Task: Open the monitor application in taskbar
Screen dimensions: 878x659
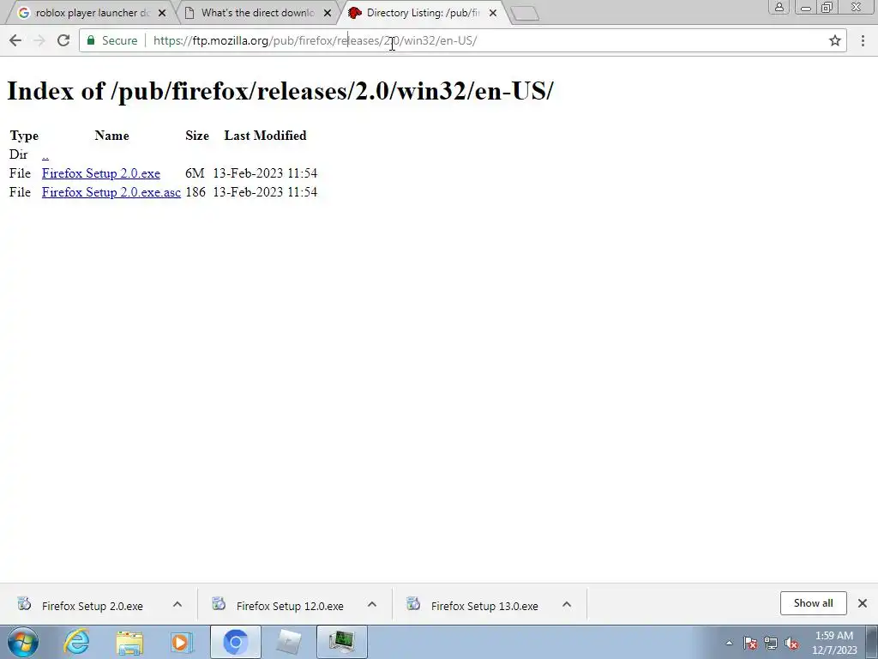Action: point(341,642)
